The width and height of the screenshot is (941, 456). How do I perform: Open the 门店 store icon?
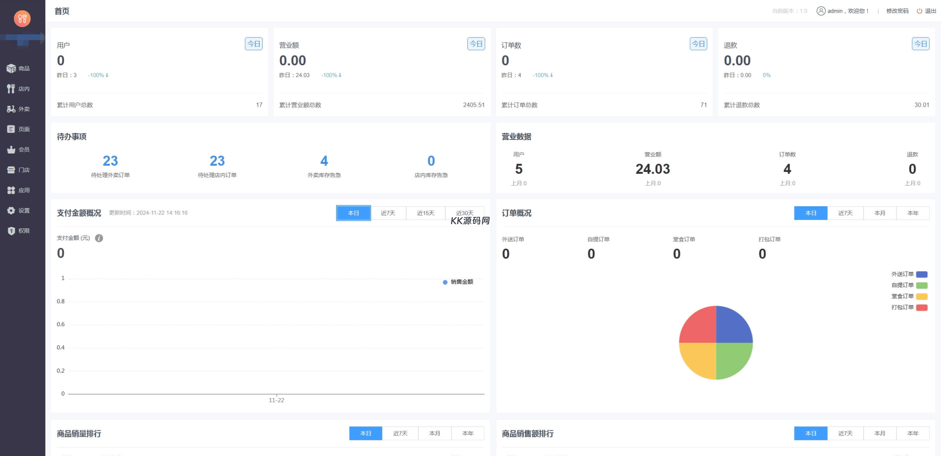click(x=11, y=170)
